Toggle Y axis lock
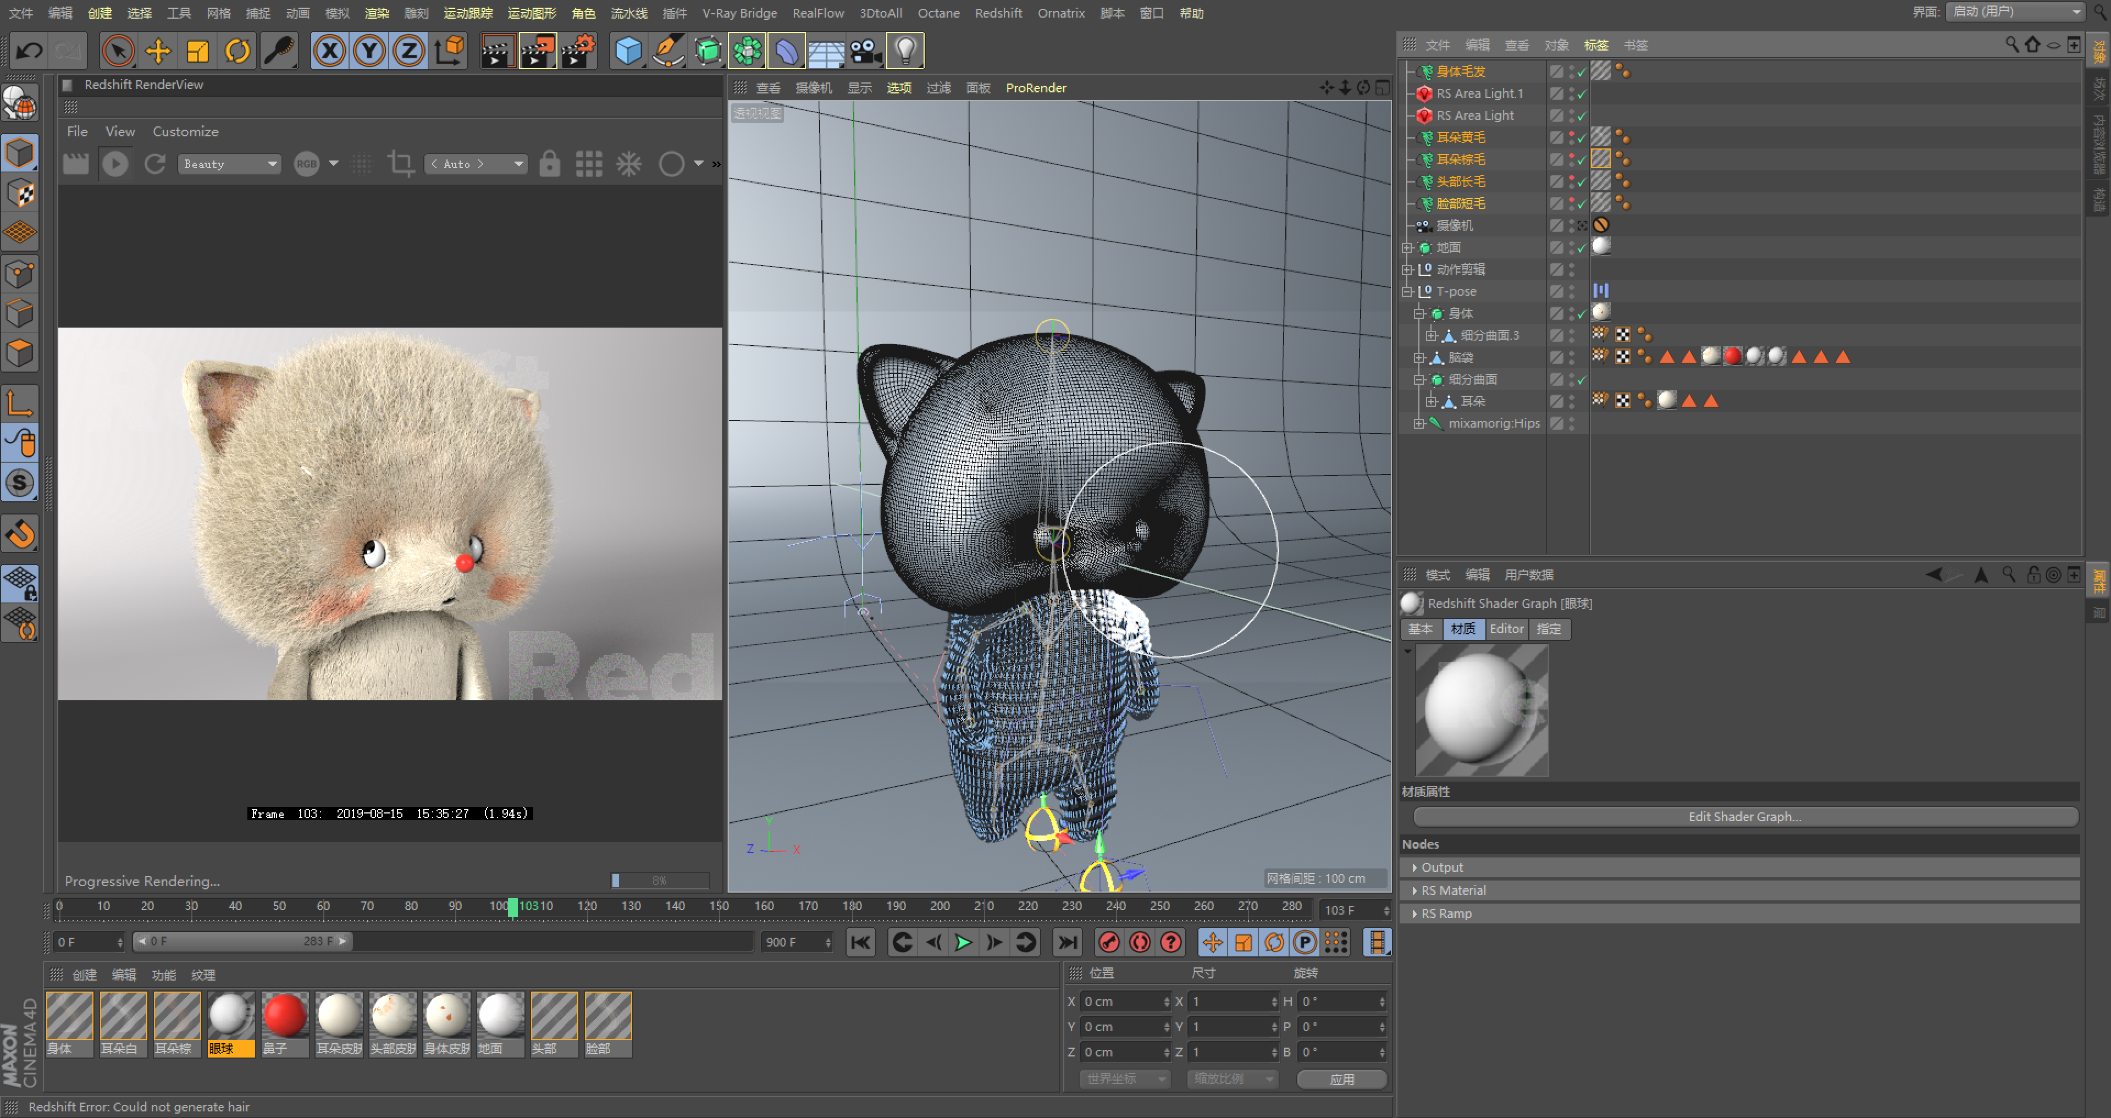2111x1118 pixels. (369, 51)
